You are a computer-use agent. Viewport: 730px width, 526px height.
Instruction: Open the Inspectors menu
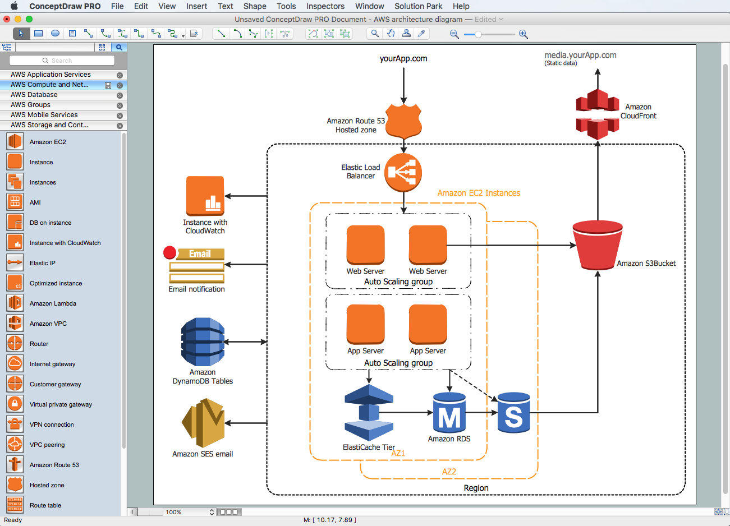click(x=325, y=6)
